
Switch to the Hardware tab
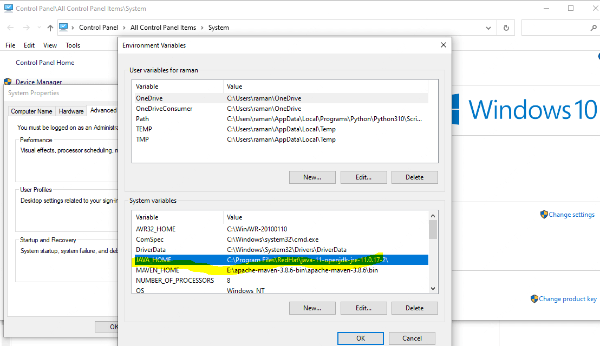pyautogui.click(x=70, y=110)
